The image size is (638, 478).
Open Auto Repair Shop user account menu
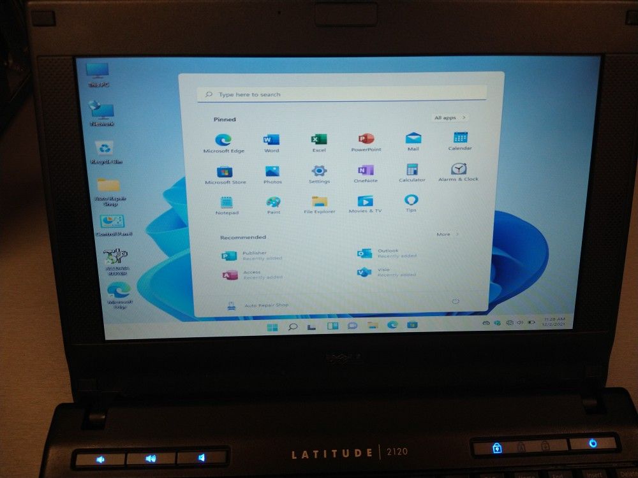click(258, 305)
